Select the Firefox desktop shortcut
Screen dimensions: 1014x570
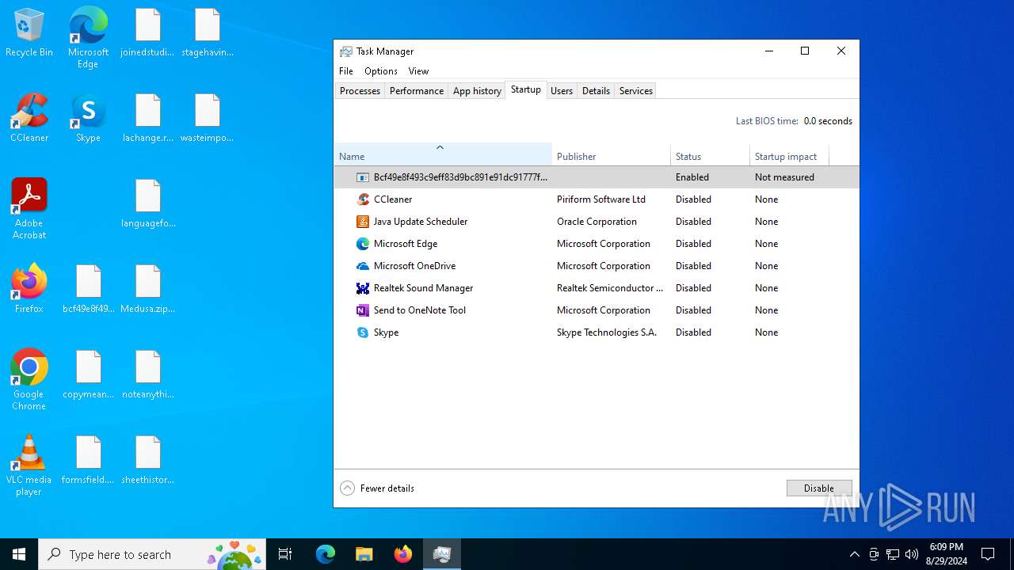tap(29, 289)
